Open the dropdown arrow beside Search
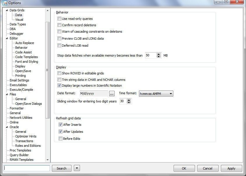Image resolution: width=246 pixels, height=176 pixels. pos(77,168)
